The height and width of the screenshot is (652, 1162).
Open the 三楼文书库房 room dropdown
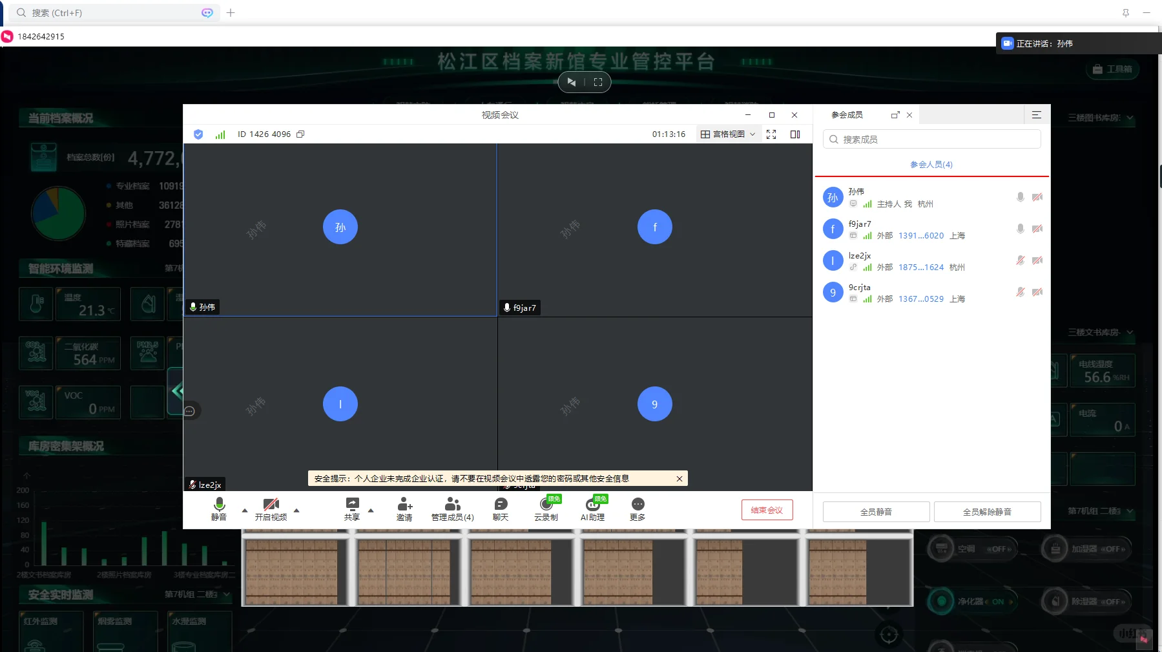coord(1101,332)
